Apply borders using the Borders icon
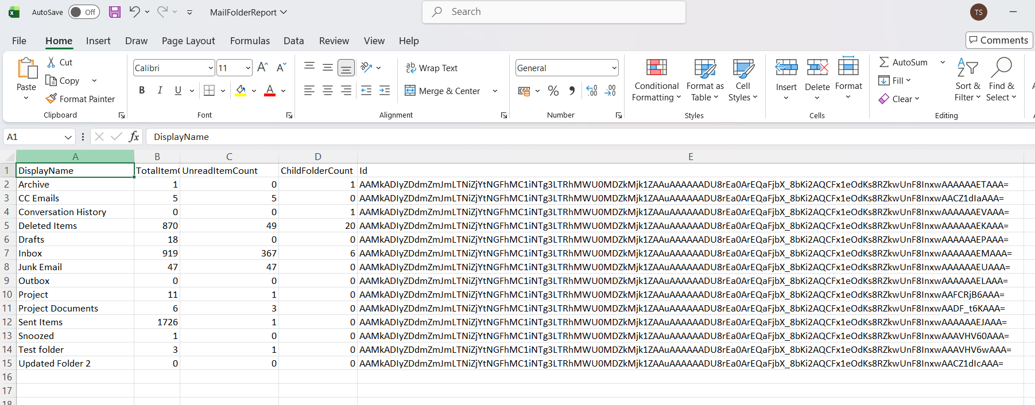The image size is (1035, 405). coord(210,91)
